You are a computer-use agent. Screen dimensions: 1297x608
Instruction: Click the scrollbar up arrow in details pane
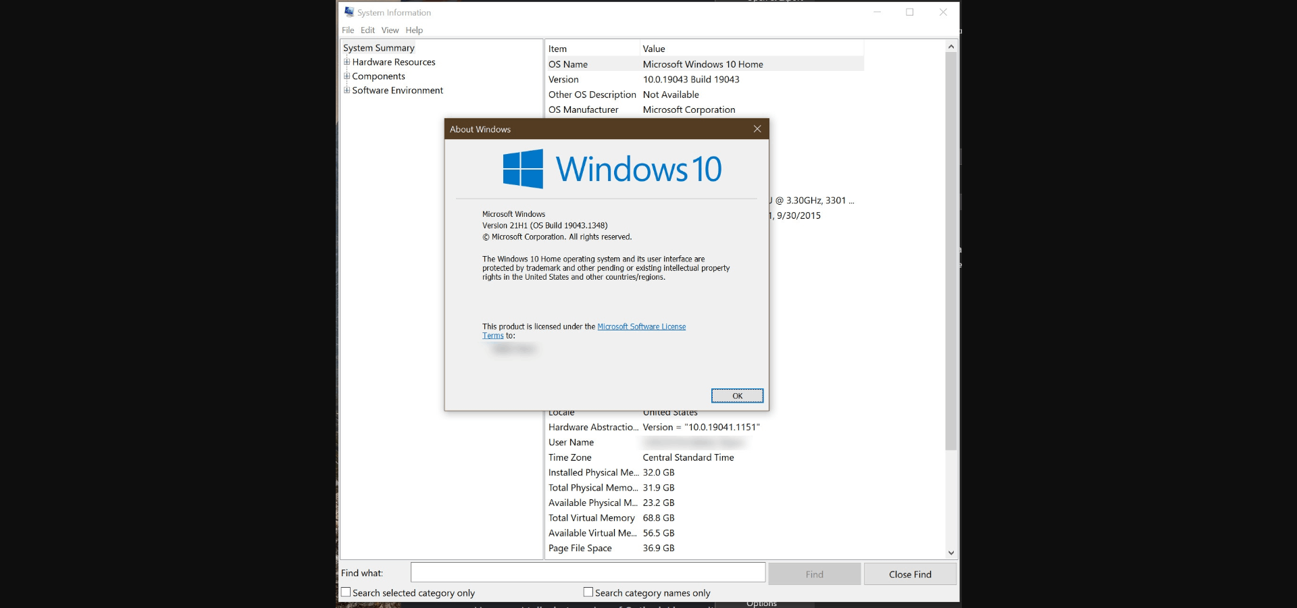pos(951,47)
